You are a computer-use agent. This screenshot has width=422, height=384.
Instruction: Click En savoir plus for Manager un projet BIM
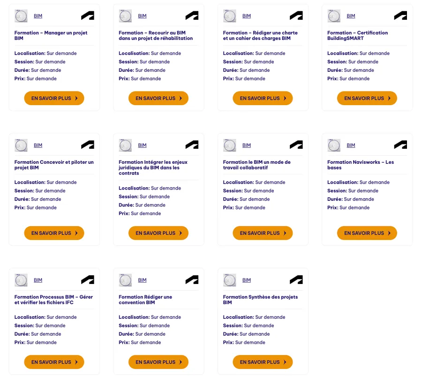pos(54,98)
